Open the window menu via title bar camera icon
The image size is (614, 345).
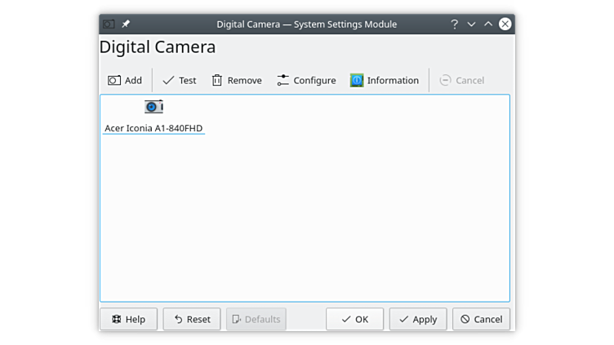point(109,24)
